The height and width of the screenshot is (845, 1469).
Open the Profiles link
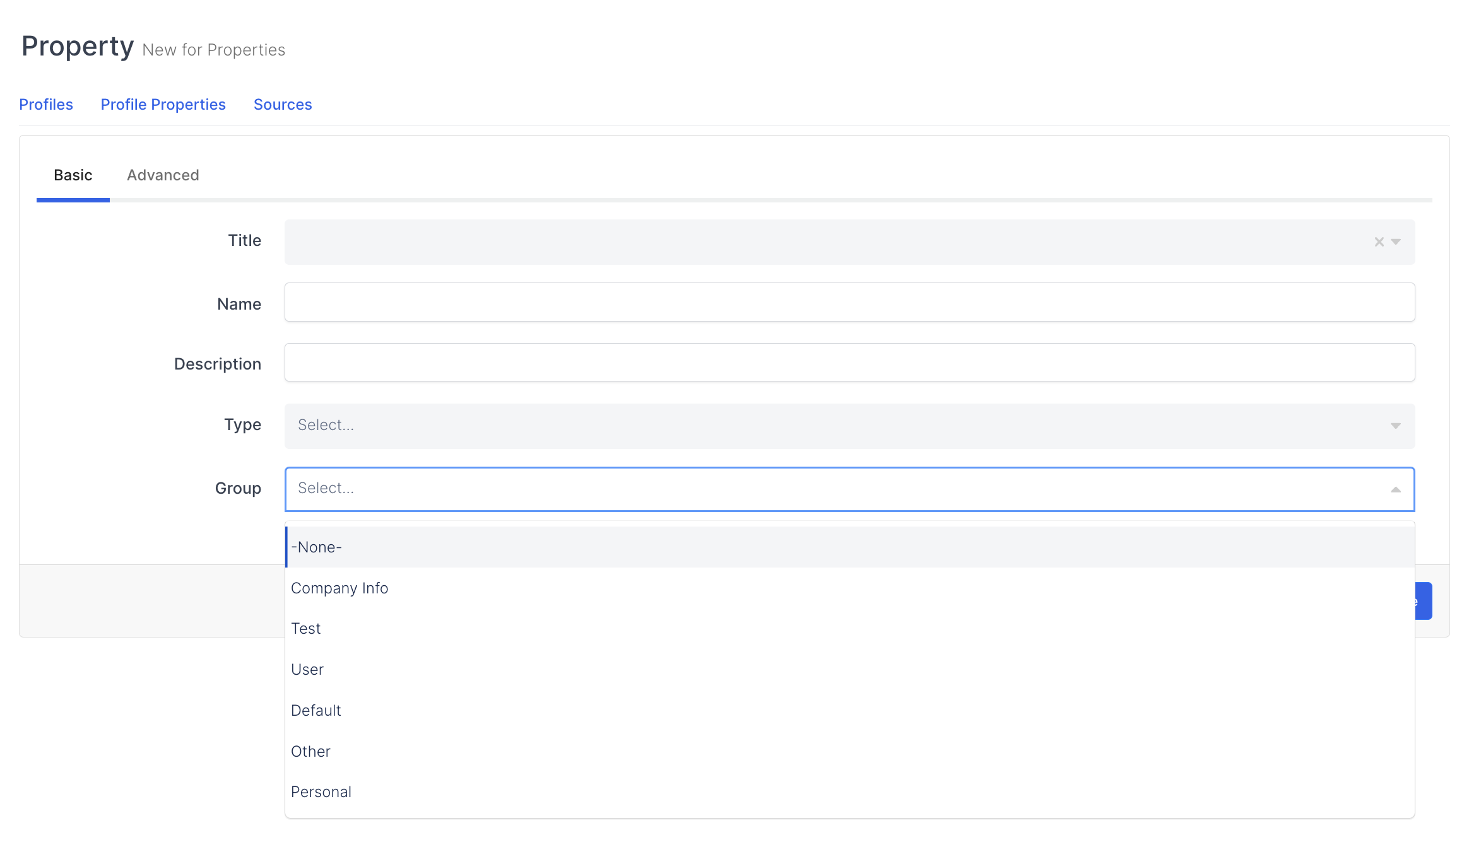46,105
